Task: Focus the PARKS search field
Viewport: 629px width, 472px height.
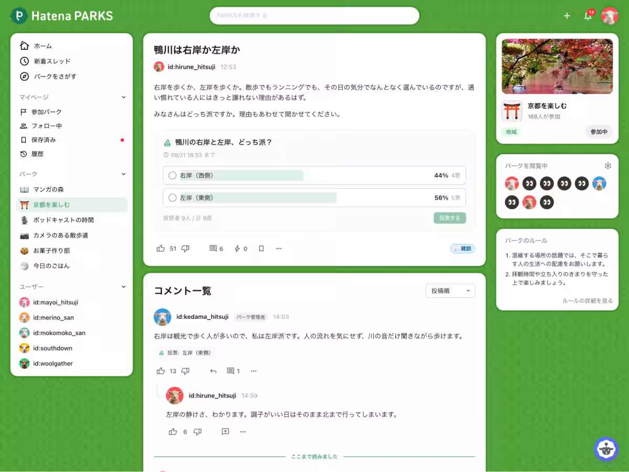Action: (x=314, y=16)
